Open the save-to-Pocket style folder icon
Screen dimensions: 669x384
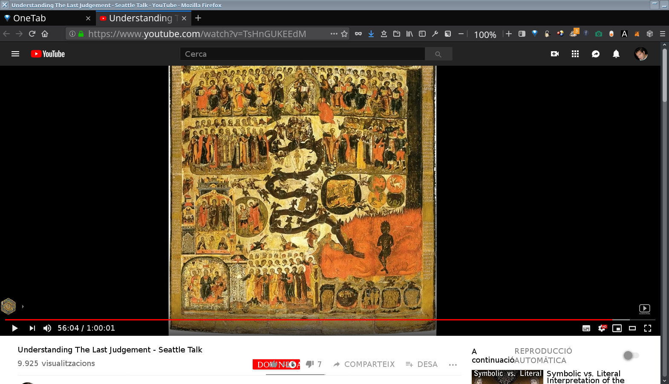pos(397,34)
